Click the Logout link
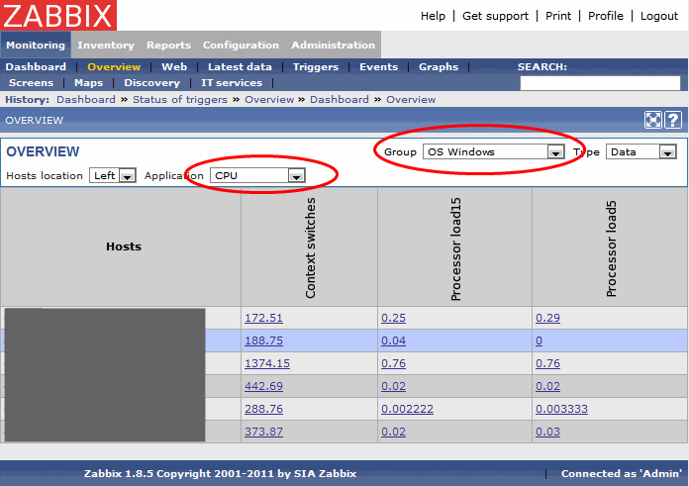The image size is (689, 486). [x=658, y=16]
